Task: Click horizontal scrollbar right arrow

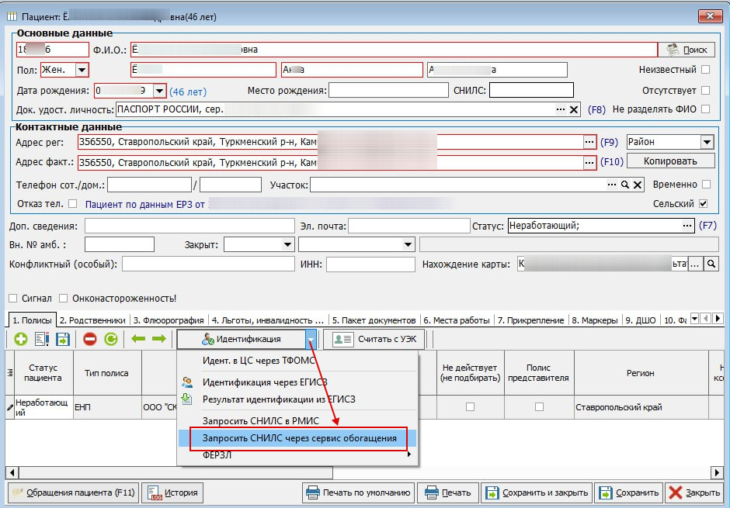Action: [717, 472]
